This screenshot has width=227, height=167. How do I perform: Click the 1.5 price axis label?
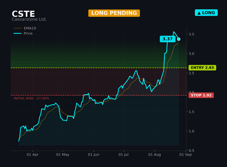pyautogui.click(x=192, y=112)
